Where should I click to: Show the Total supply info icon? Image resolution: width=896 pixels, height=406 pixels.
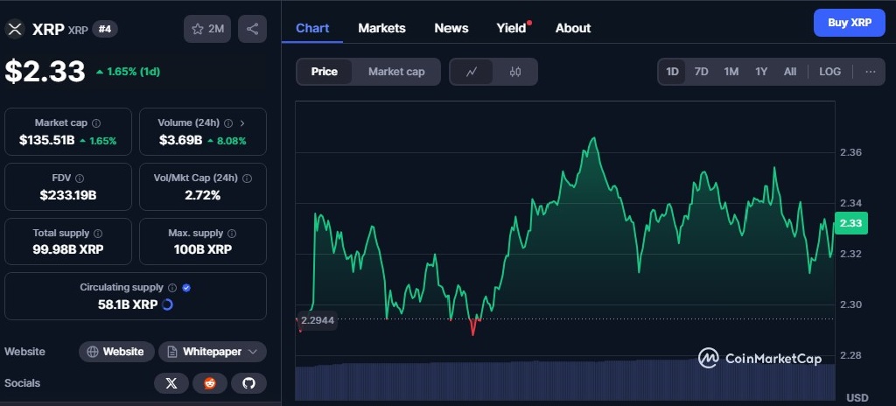[98, 234]
